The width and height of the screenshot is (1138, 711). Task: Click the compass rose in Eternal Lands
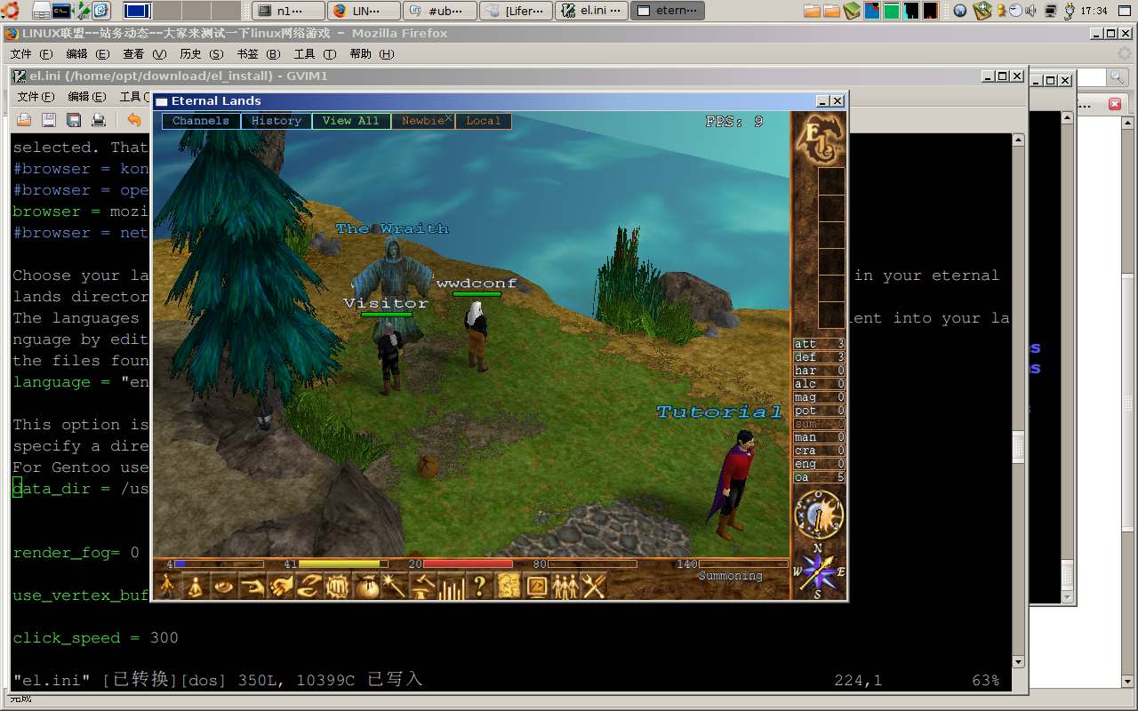(x=819, y=571)
